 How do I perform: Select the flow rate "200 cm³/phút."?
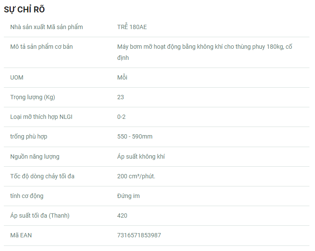tap(136, 176)
